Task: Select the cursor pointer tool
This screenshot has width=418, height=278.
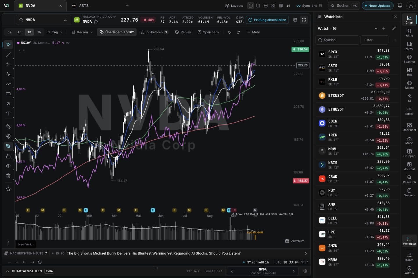Action: pos(8,45)
